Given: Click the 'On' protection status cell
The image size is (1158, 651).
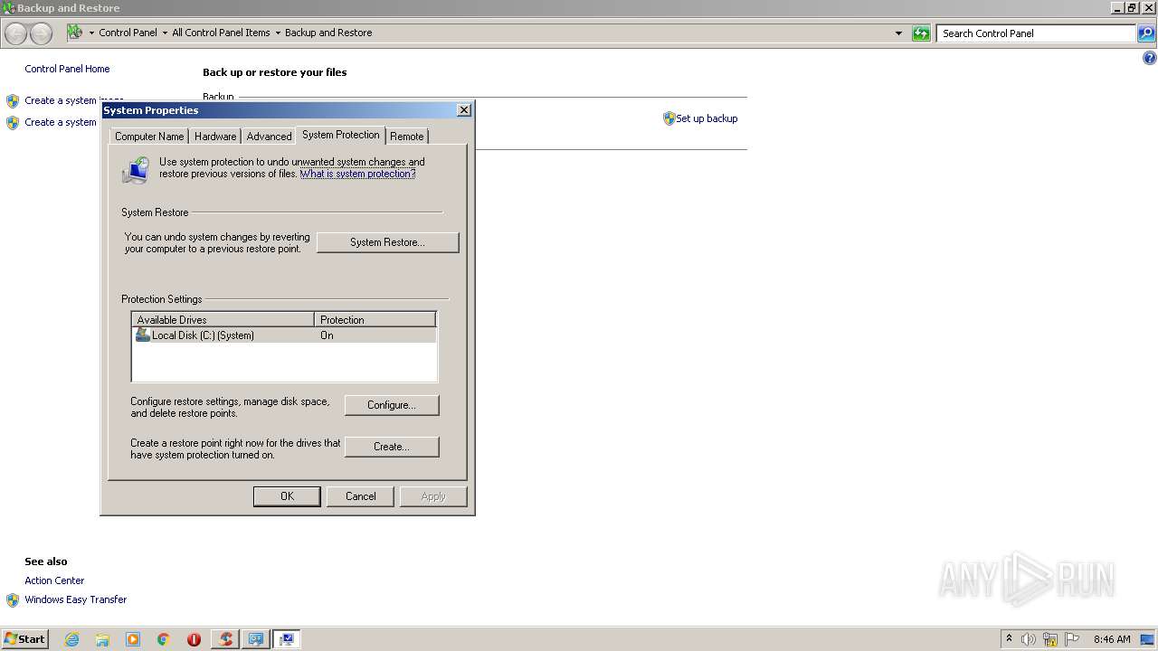Looking at the screenshot, I should pyautogui.click(x=327, y=335).
